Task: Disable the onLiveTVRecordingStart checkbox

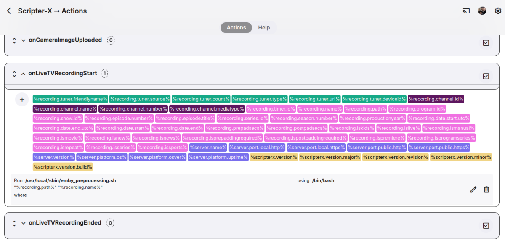Action: [x=486, y=76]
